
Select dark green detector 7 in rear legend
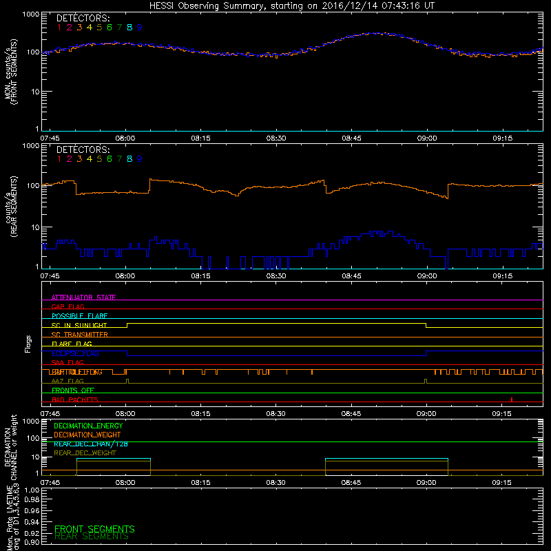tap(119, 159)
